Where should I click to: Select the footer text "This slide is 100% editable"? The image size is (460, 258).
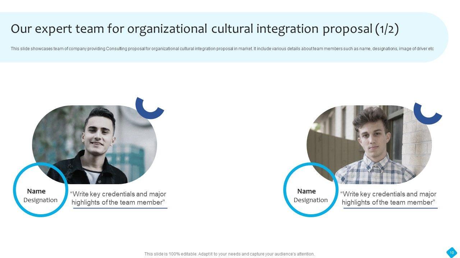pos(230,254)
